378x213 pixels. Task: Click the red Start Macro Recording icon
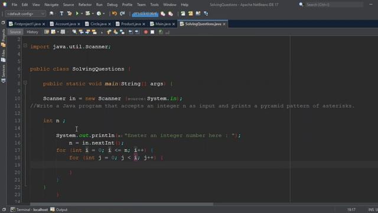(146, 32)
